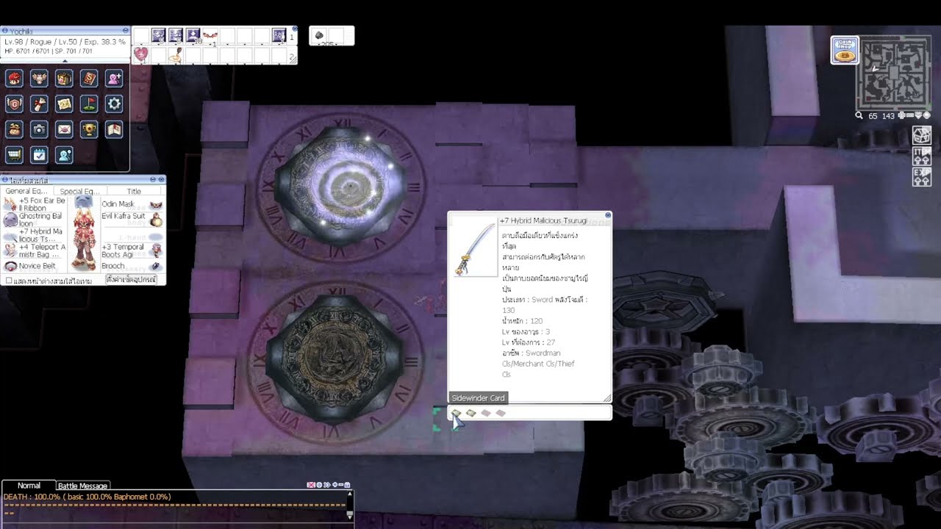Collapse the menu icons with the arrow
The width and height of the screenshot is (941, 529).
65,61
